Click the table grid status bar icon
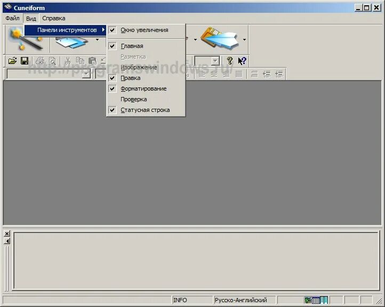 [316, 300]
